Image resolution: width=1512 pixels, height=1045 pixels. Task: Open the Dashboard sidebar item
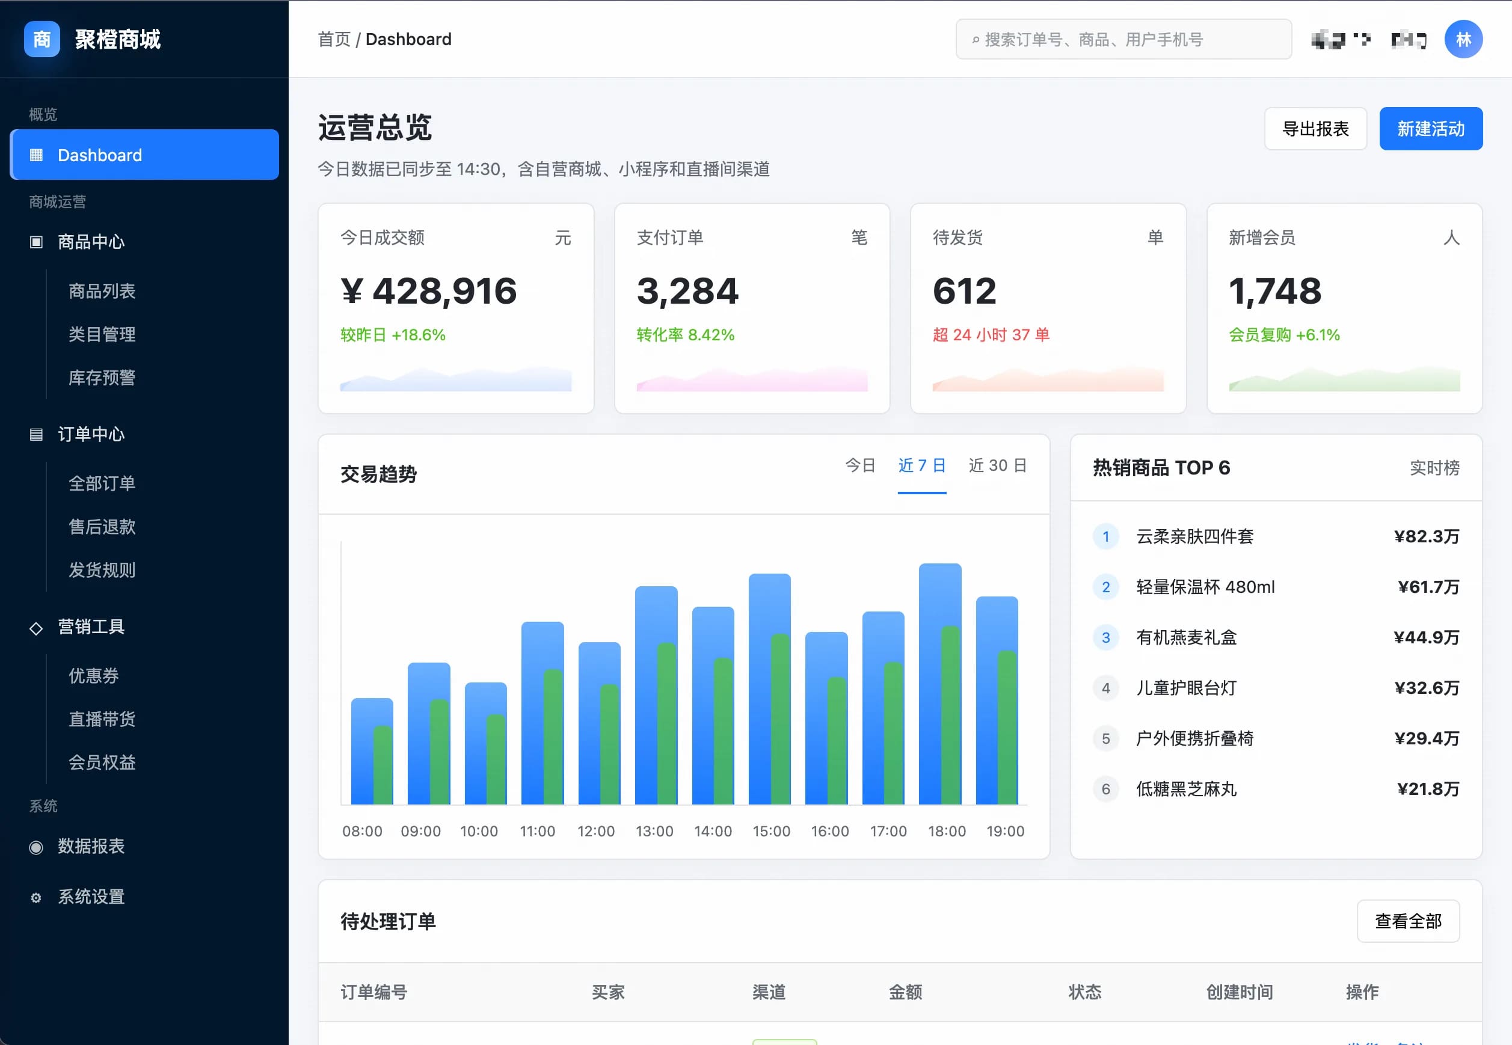click(144, 155)
